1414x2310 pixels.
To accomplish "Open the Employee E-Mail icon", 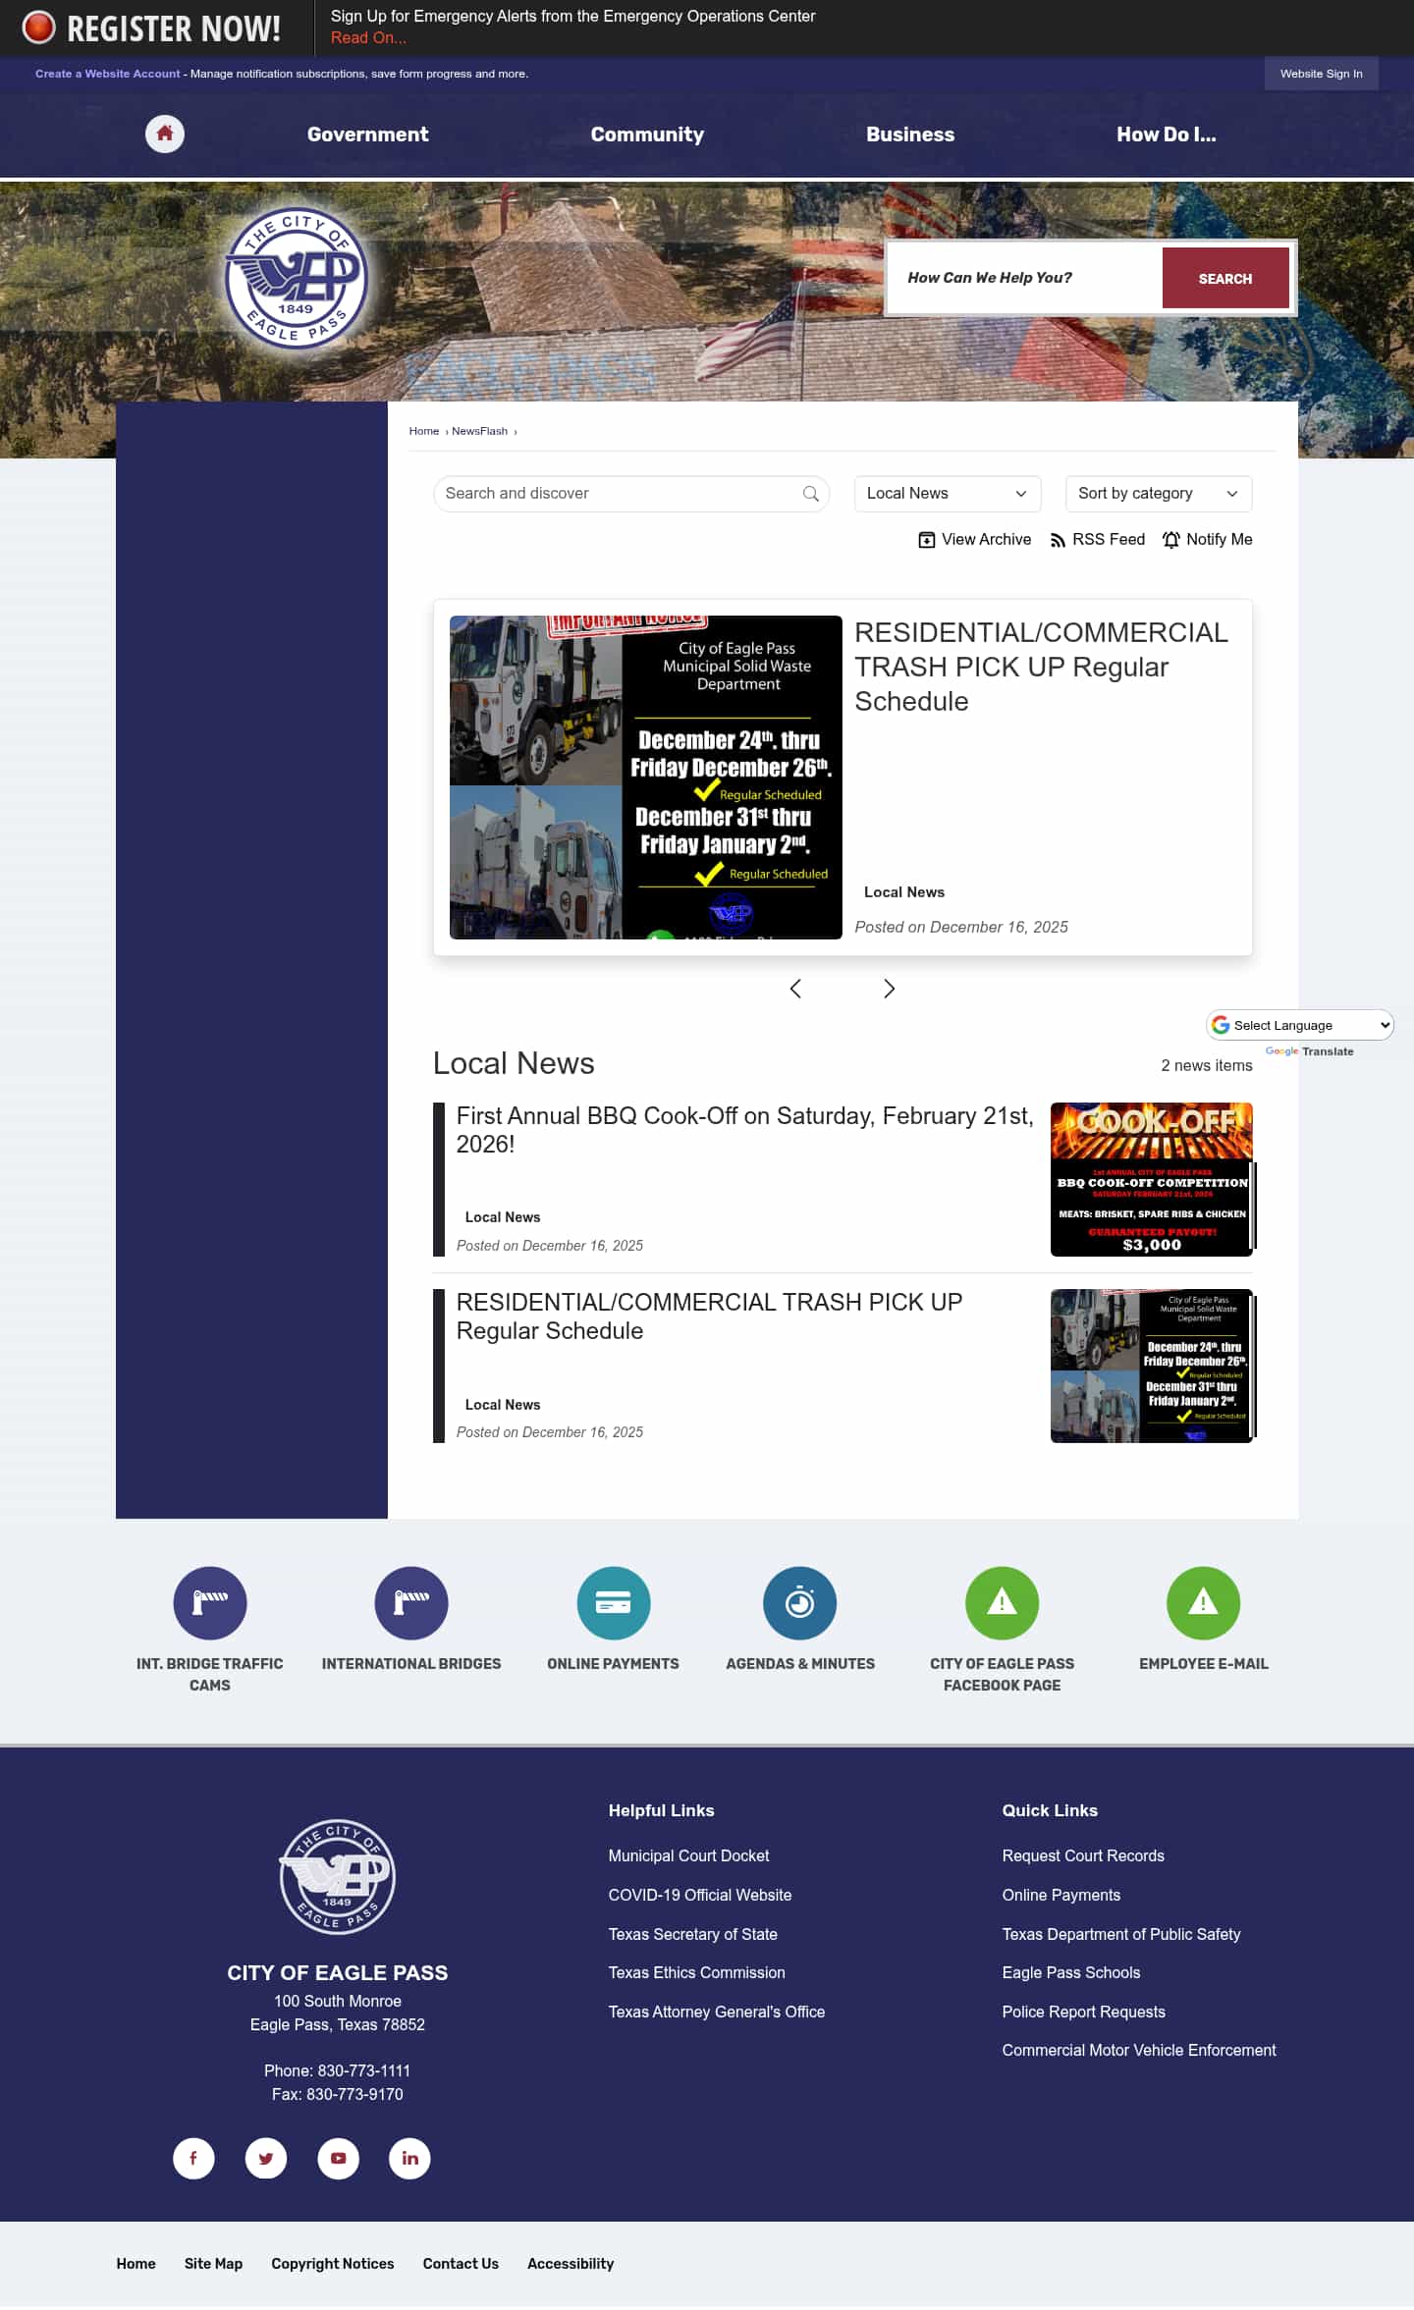I will point(1203,1603).
